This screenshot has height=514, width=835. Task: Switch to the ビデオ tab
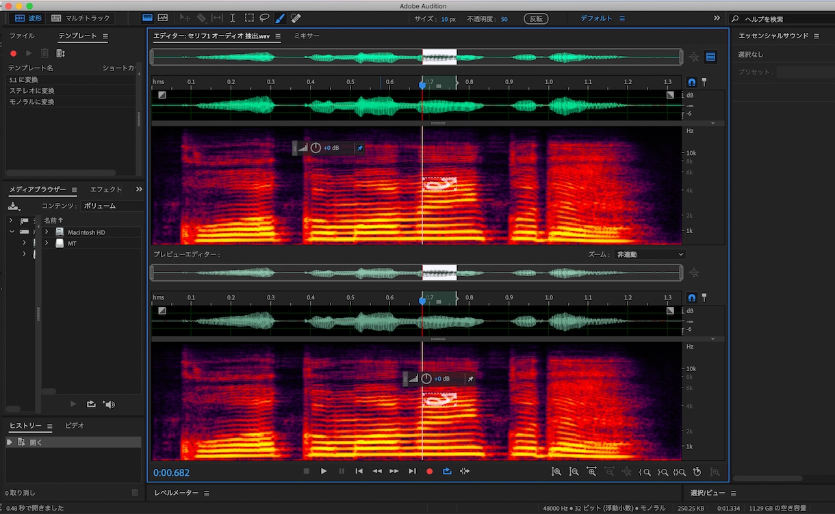click(x=75, y=426)
